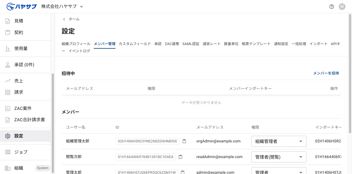
Task: Open ZAC案件 in the sidebar
Action: pos(25,108)
